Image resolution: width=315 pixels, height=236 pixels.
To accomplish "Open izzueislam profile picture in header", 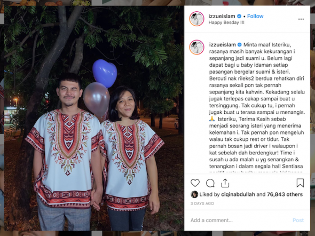I will [196, 19].
